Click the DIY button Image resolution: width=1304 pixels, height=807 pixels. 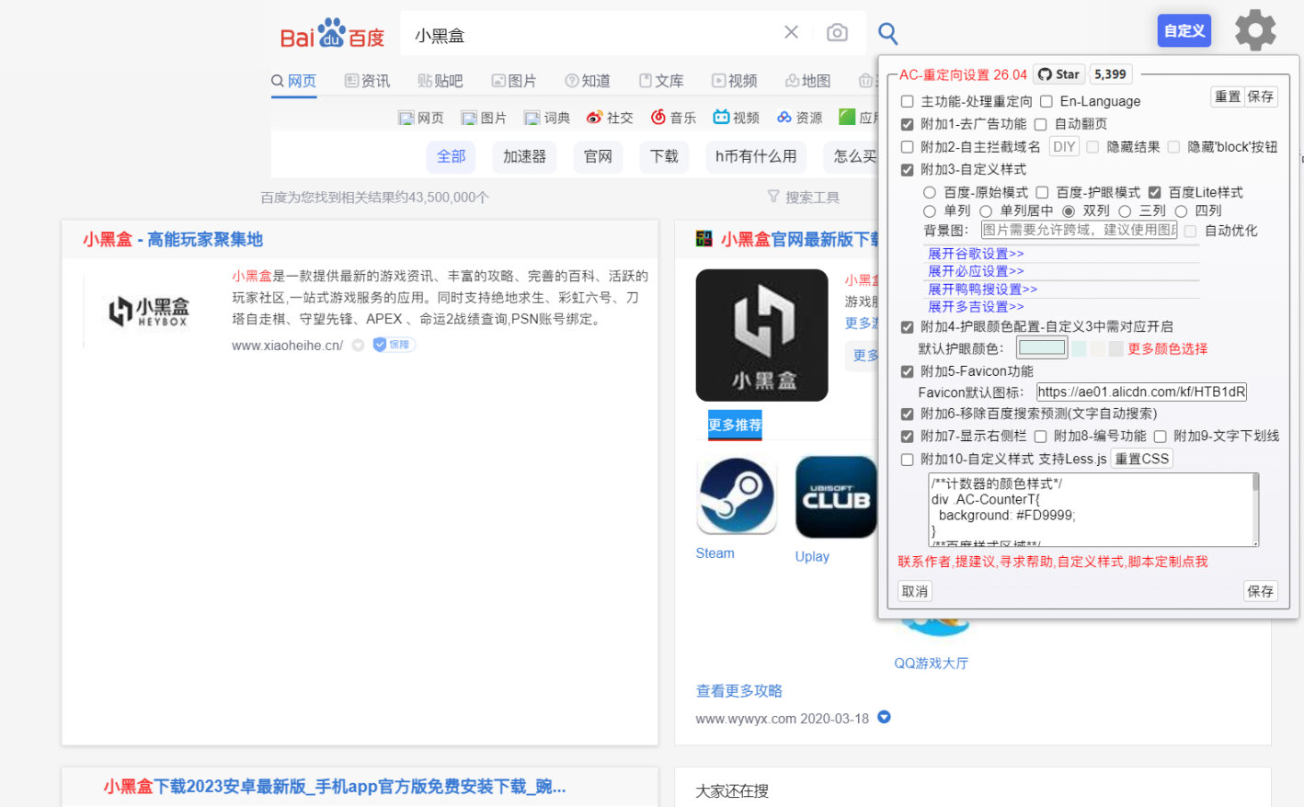click(1064, 147)
